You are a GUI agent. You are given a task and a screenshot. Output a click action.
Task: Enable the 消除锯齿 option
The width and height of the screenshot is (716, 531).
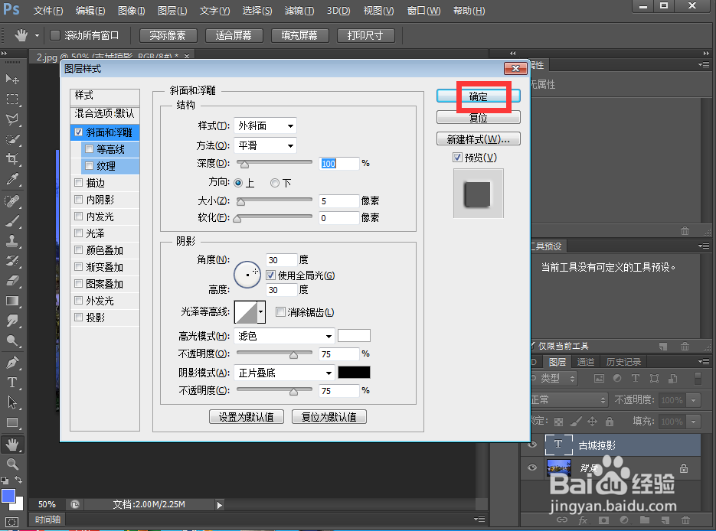click(280, 312)
